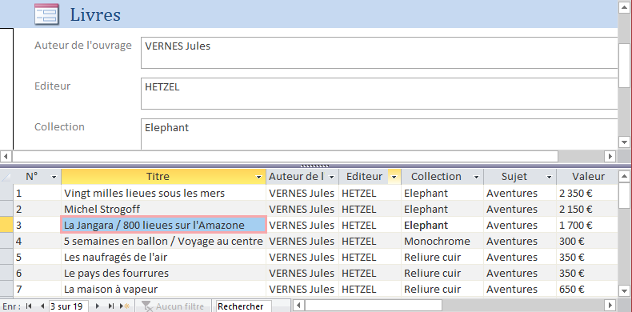Click the Rechercher search box
The width and height of the screenshot is (632, 312).
(x=243, y=306)
